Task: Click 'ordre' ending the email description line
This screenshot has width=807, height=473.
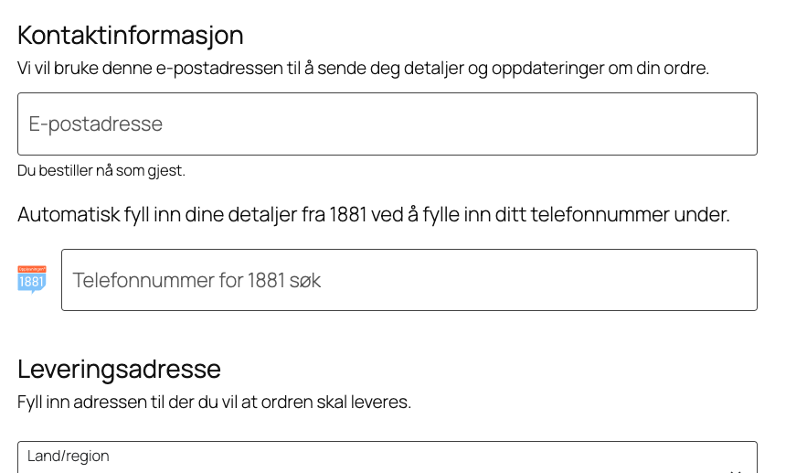Action: point(685,68)
